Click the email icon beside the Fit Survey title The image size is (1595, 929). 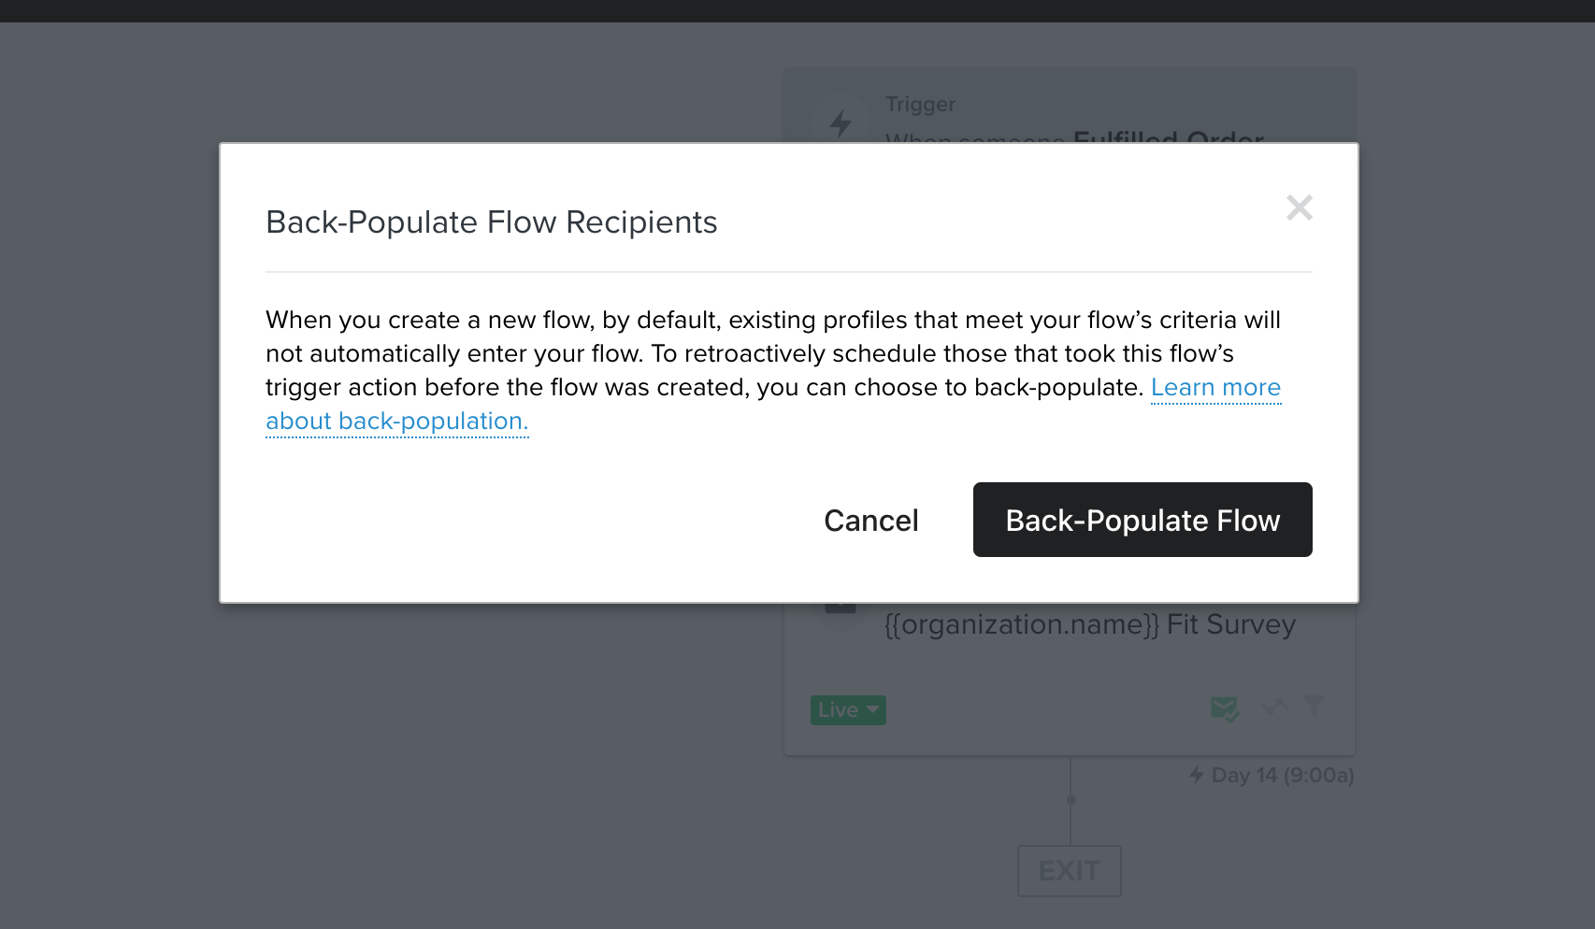pyautogui.click(x=841, y=607)
